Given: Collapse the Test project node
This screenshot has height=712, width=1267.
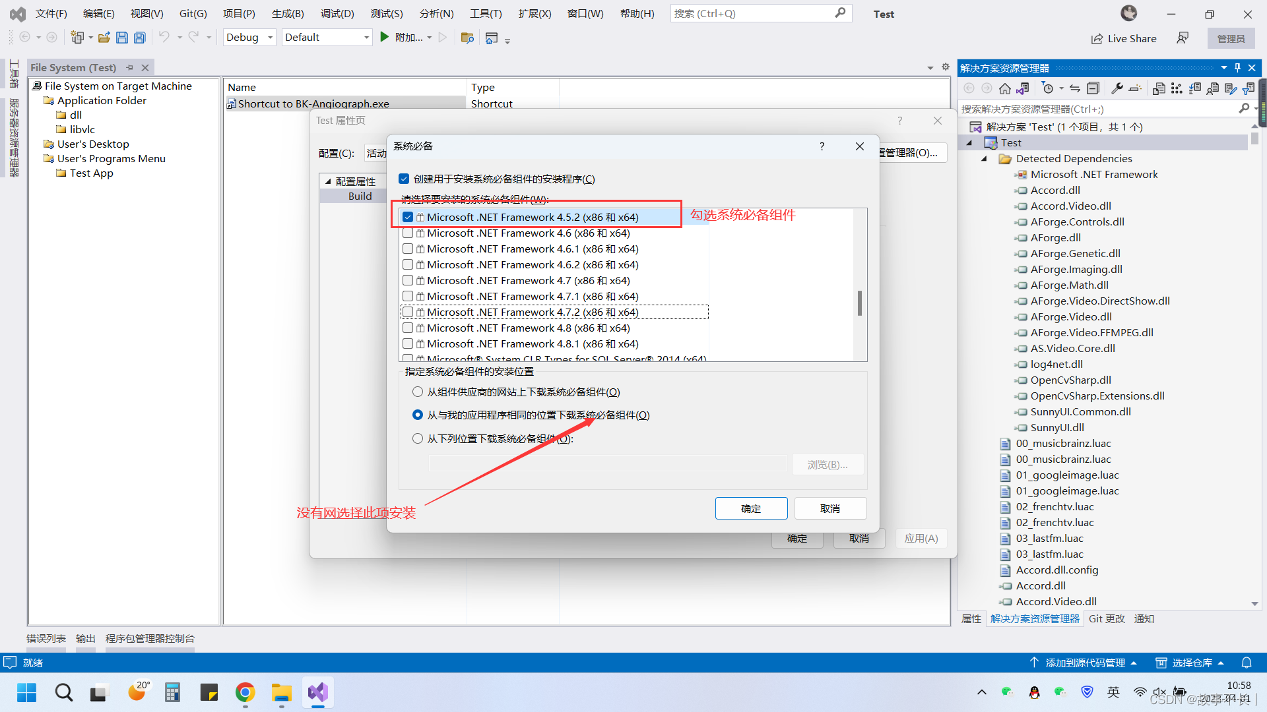Looking at the screenshot, I should tap(969, 143).
